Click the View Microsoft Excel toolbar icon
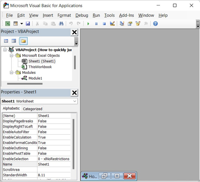 [8, 24]
